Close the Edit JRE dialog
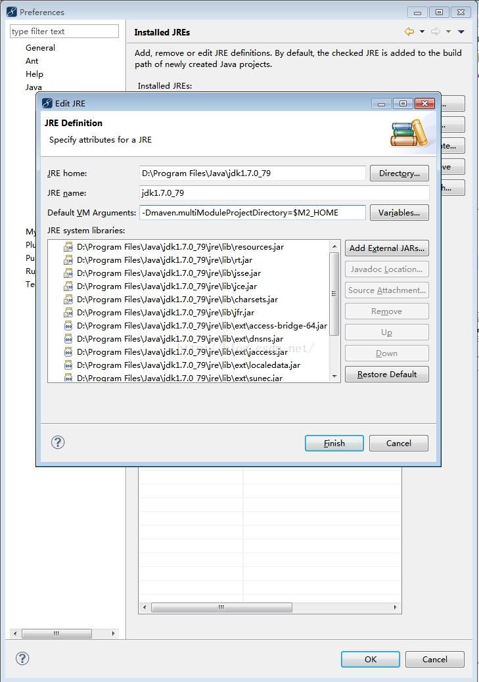This screenshot has height=682, width=479. pyautogui.click(x=424, y=104)
